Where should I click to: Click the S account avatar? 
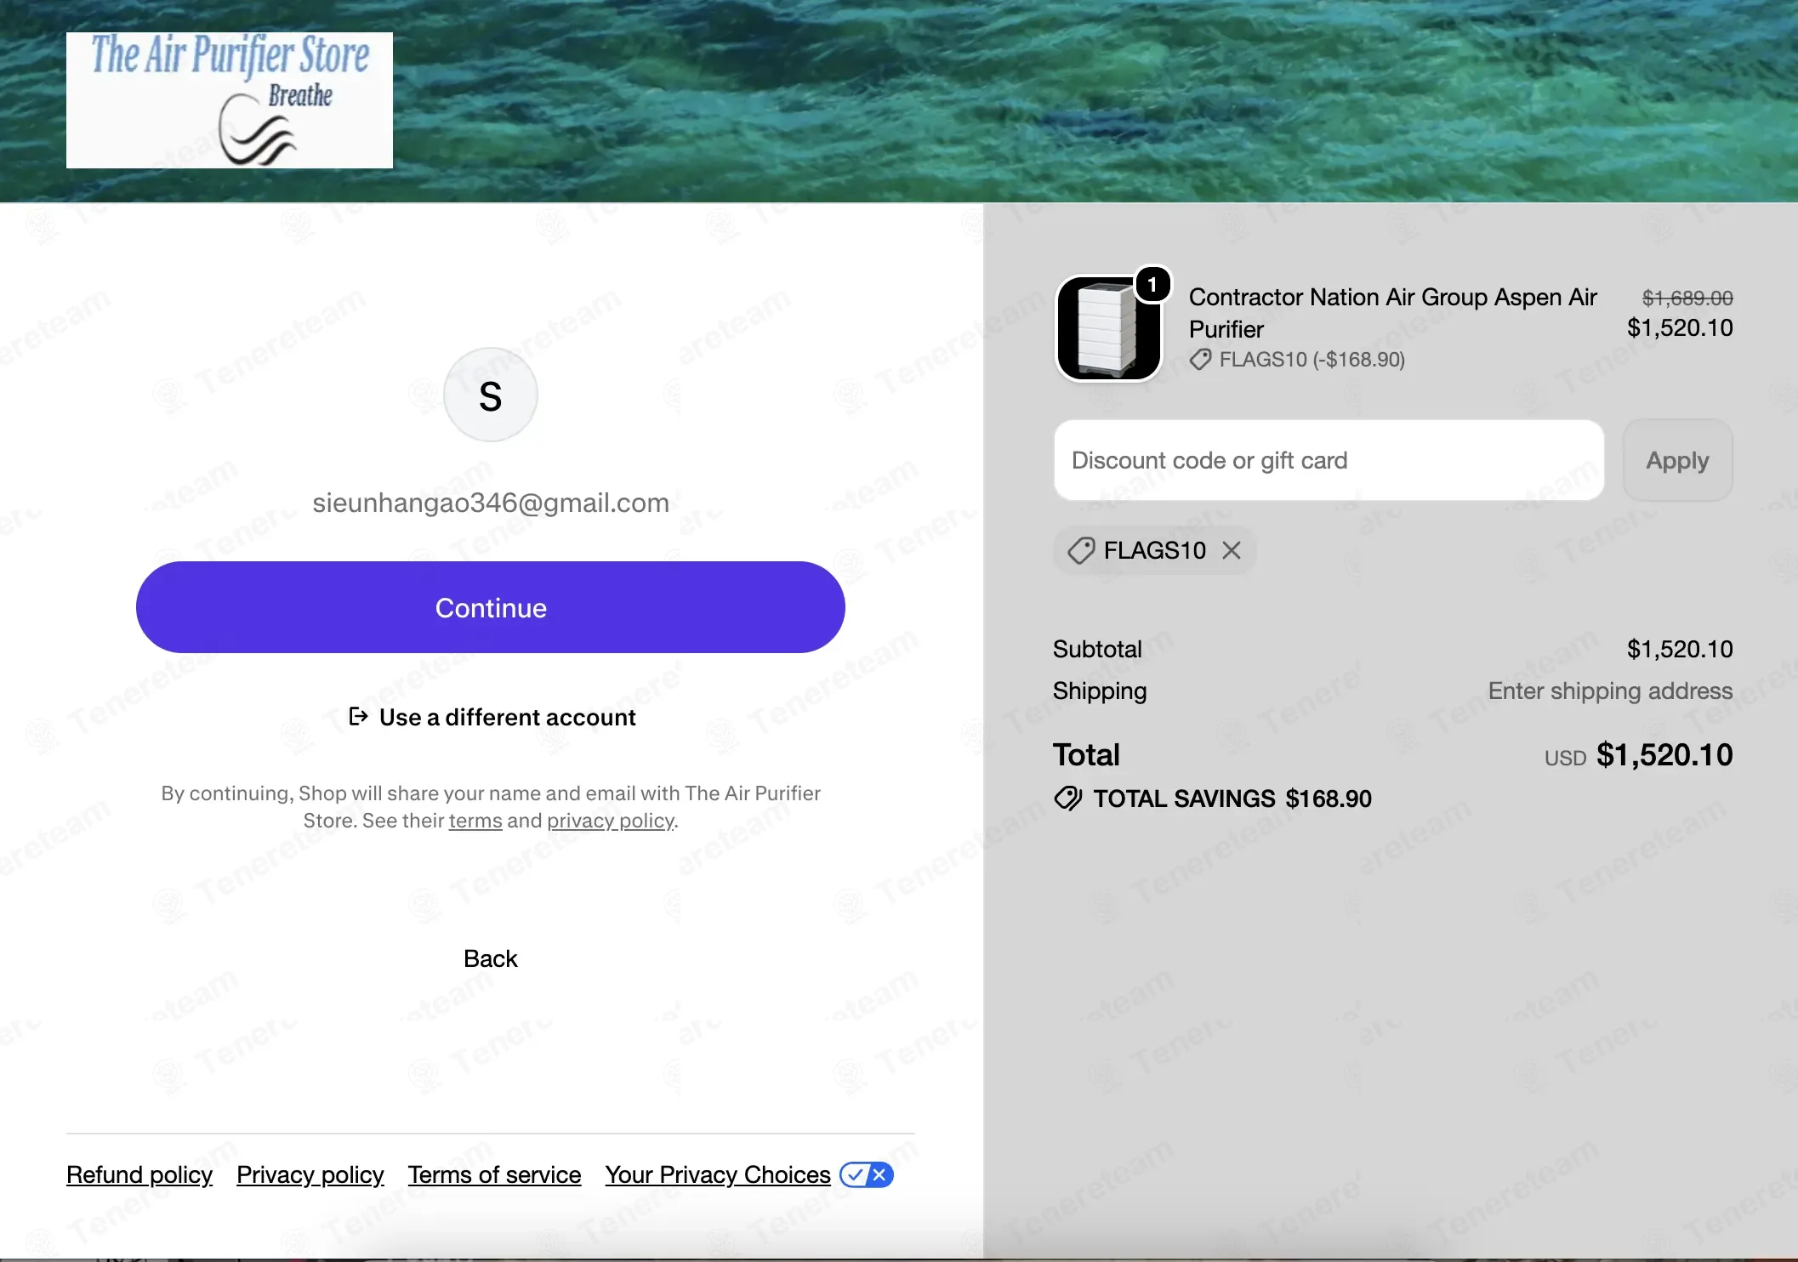point(491,395)
